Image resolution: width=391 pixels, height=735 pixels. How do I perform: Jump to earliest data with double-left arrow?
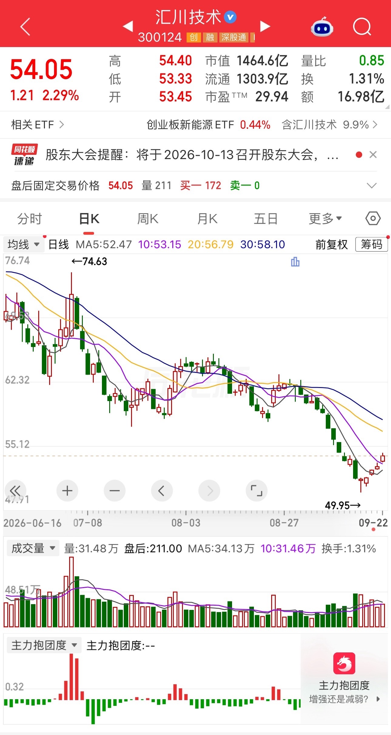pos(15,491)
